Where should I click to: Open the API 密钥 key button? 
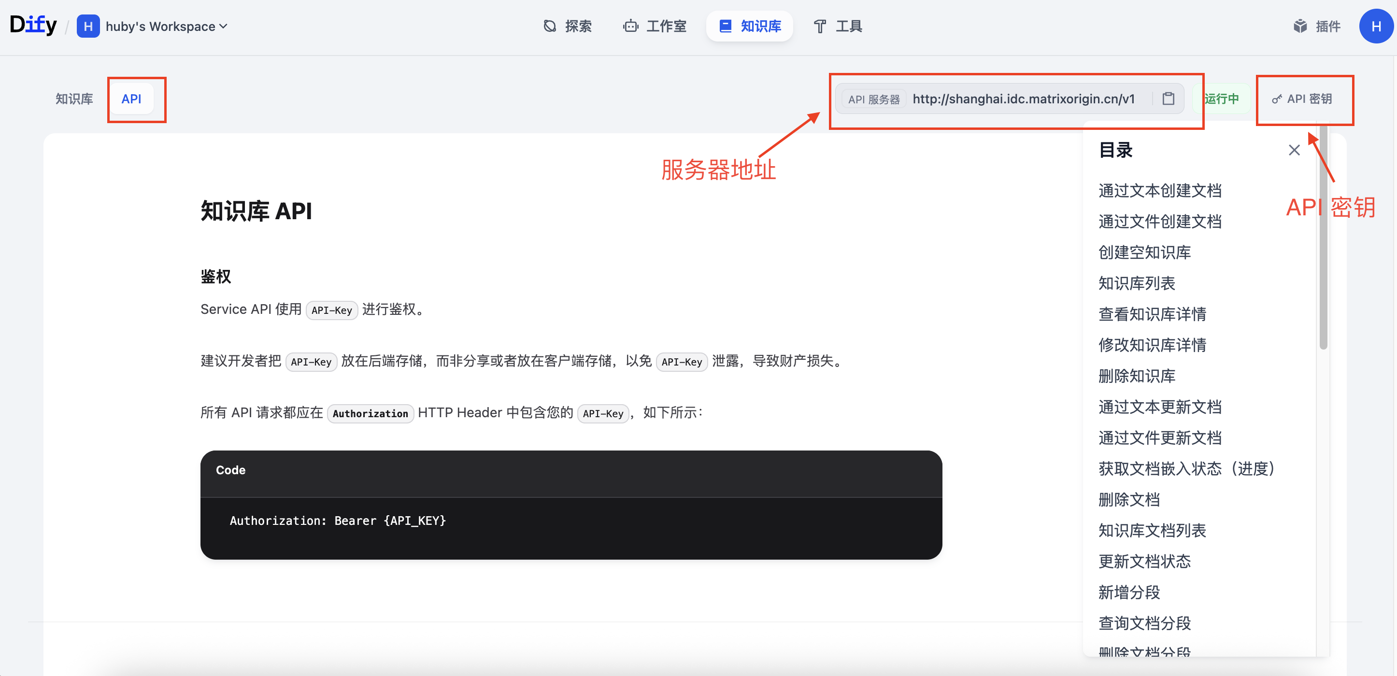click(x=1301, y=99)
